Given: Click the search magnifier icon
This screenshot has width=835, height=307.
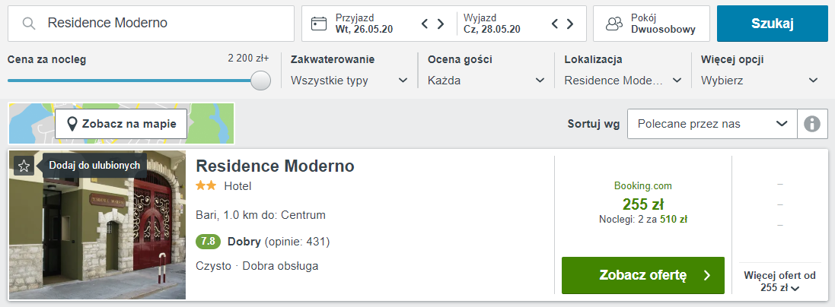Looking at the screenshot, I should pyautogui.click(x=30, y=24).
